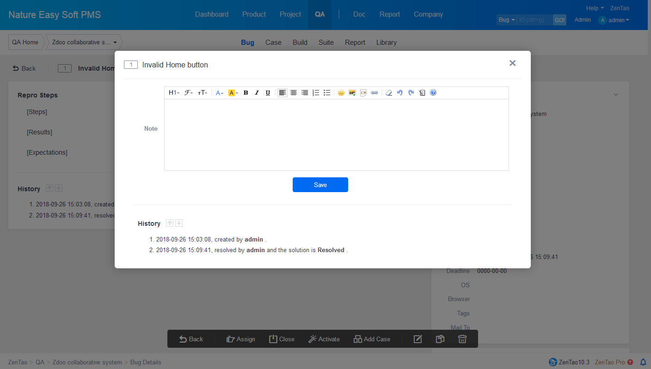Expand the Zdoo collaborative system product dropdown

84,42
